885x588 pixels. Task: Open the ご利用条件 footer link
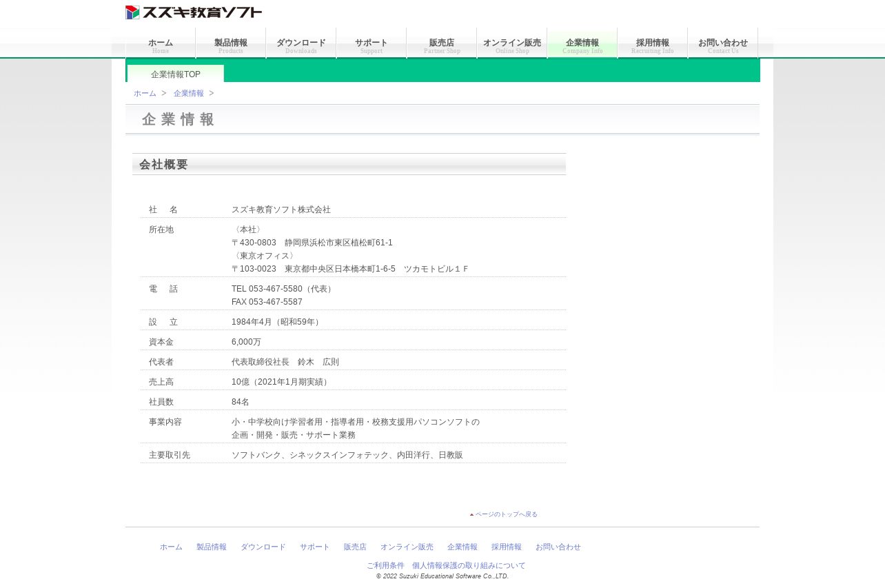[385, 565]
